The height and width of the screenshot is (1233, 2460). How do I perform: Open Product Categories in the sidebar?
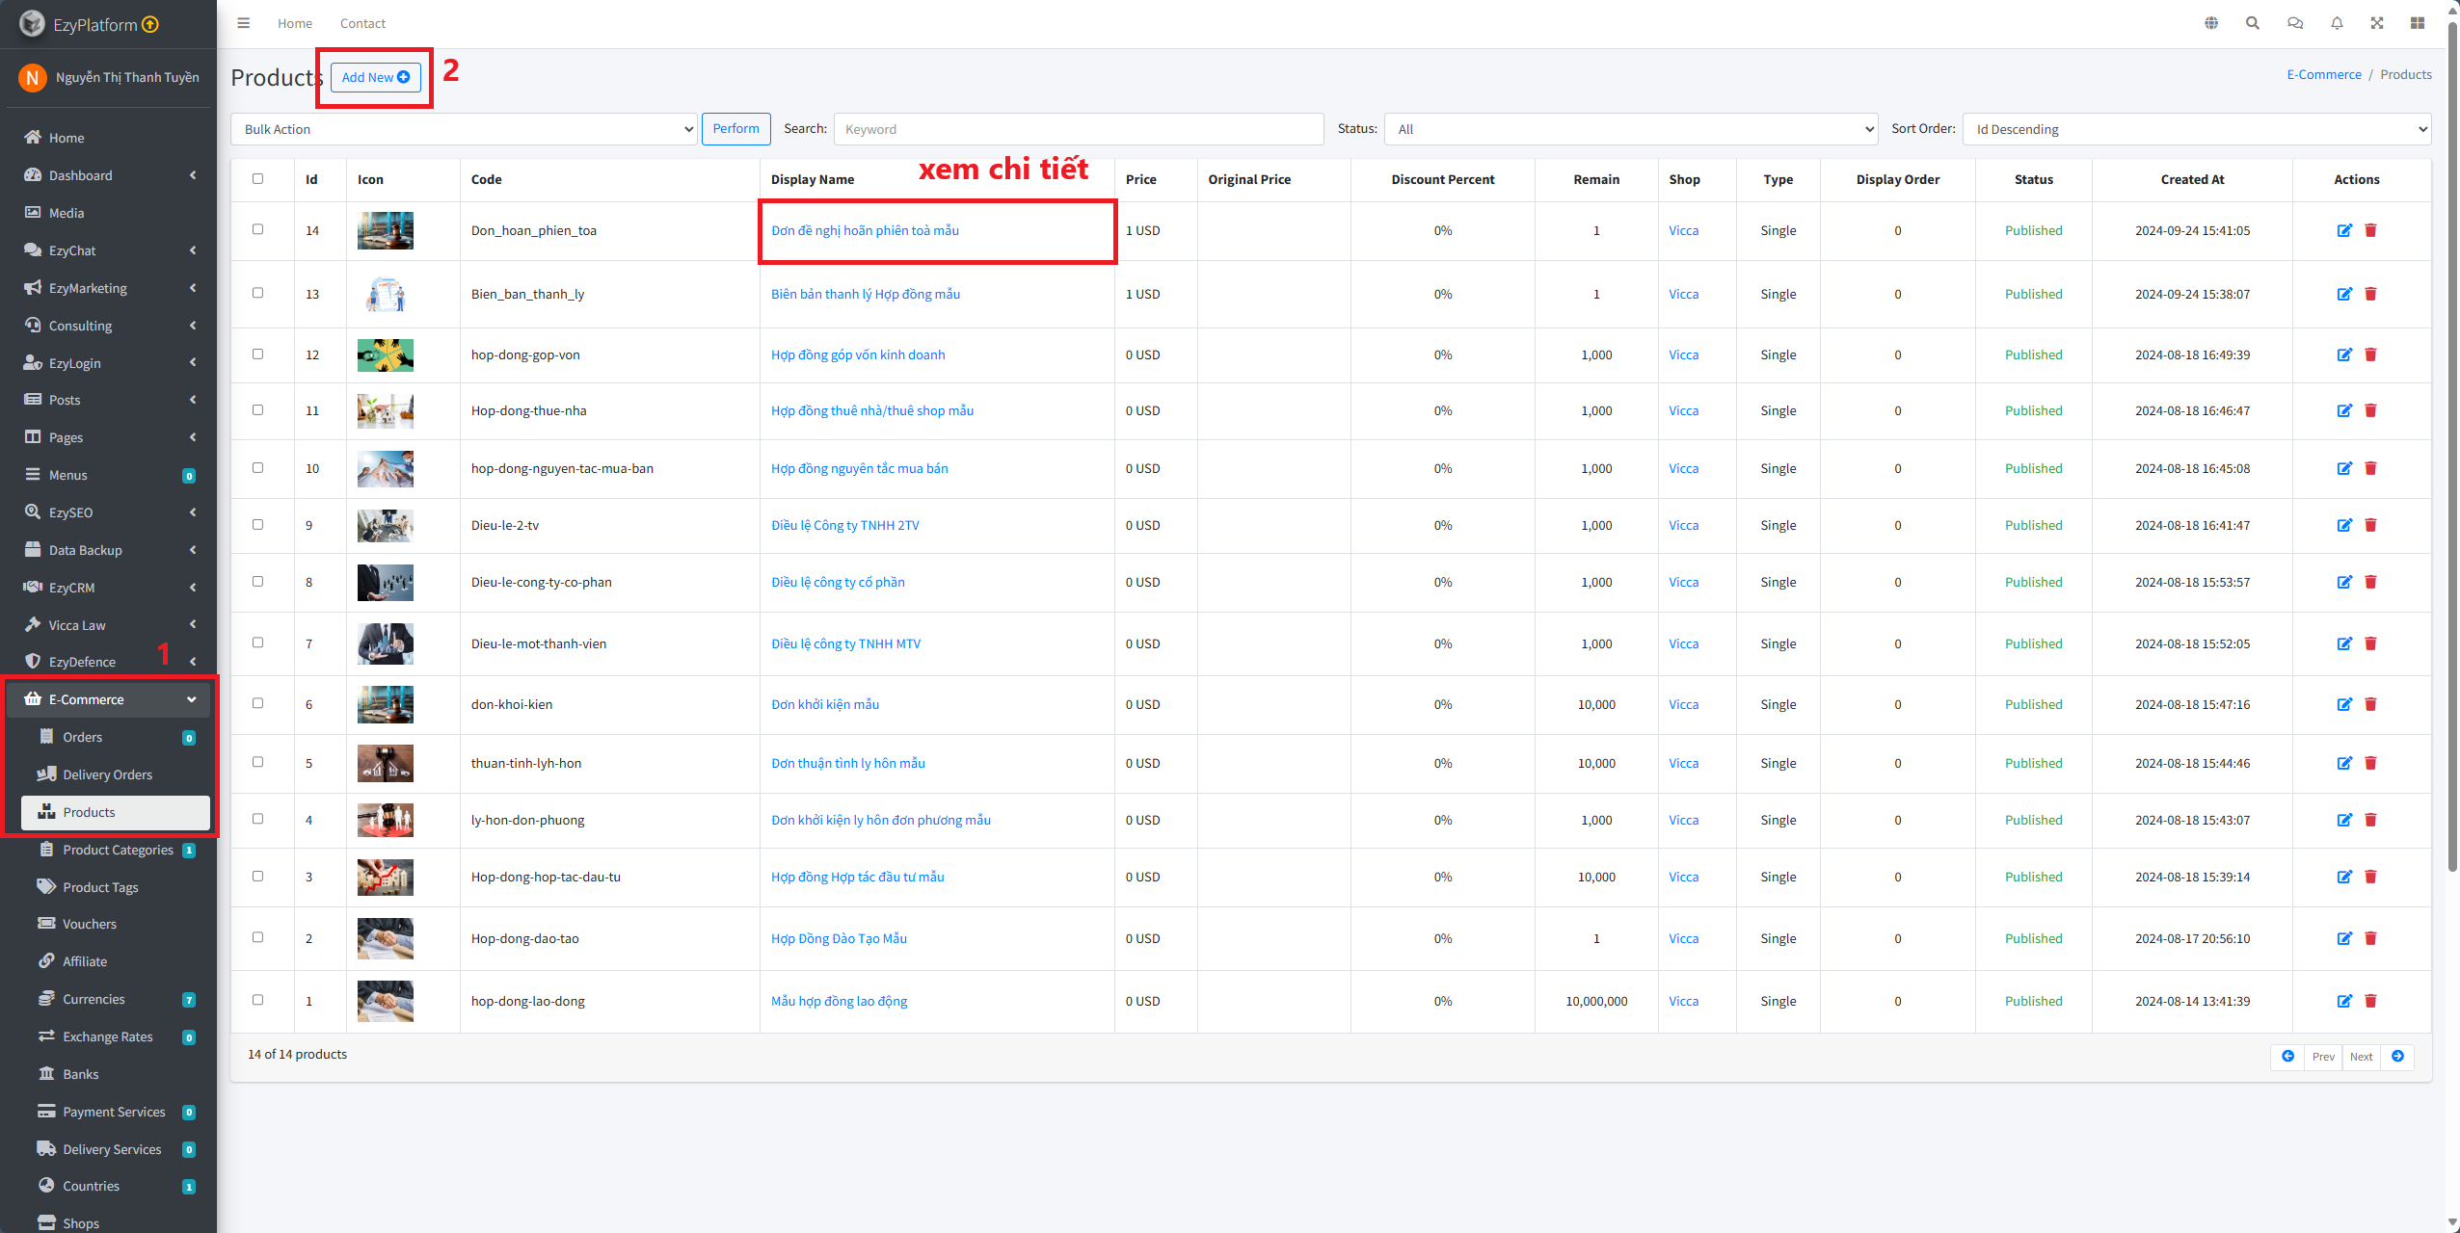[x=118, y=850]
